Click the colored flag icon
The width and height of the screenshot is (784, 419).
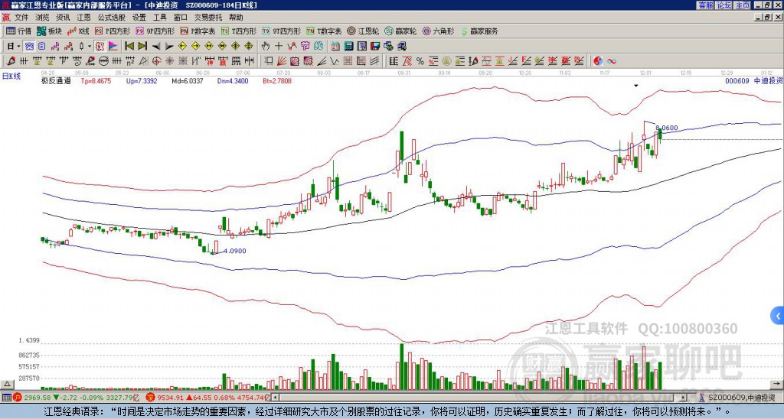coord(113,47)
